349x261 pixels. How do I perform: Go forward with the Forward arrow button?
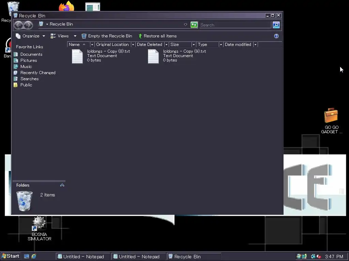pos(28,25)
